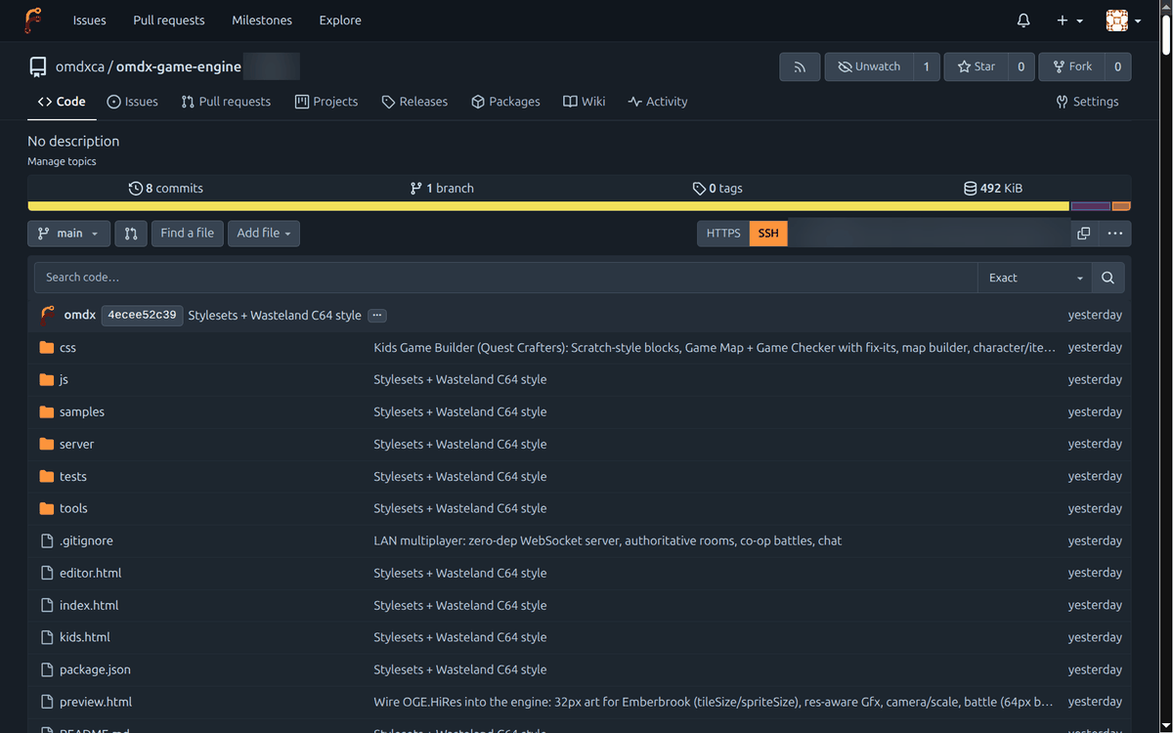Viewport: 1173px width, 733px height.
Task: Open the Wiki tab
Action: (585, 102)
